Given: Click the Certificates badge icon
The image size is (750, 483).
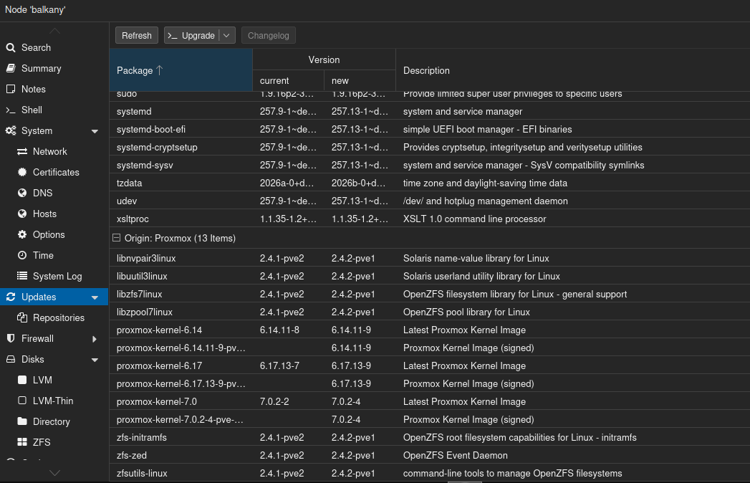Looking at the screenshot, I should click(22, 172).
